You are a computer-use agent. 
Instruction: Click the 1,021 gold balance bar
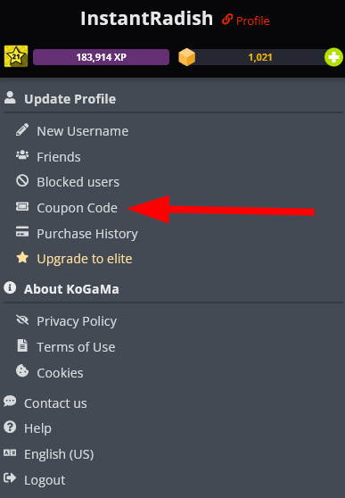(260, 57)
